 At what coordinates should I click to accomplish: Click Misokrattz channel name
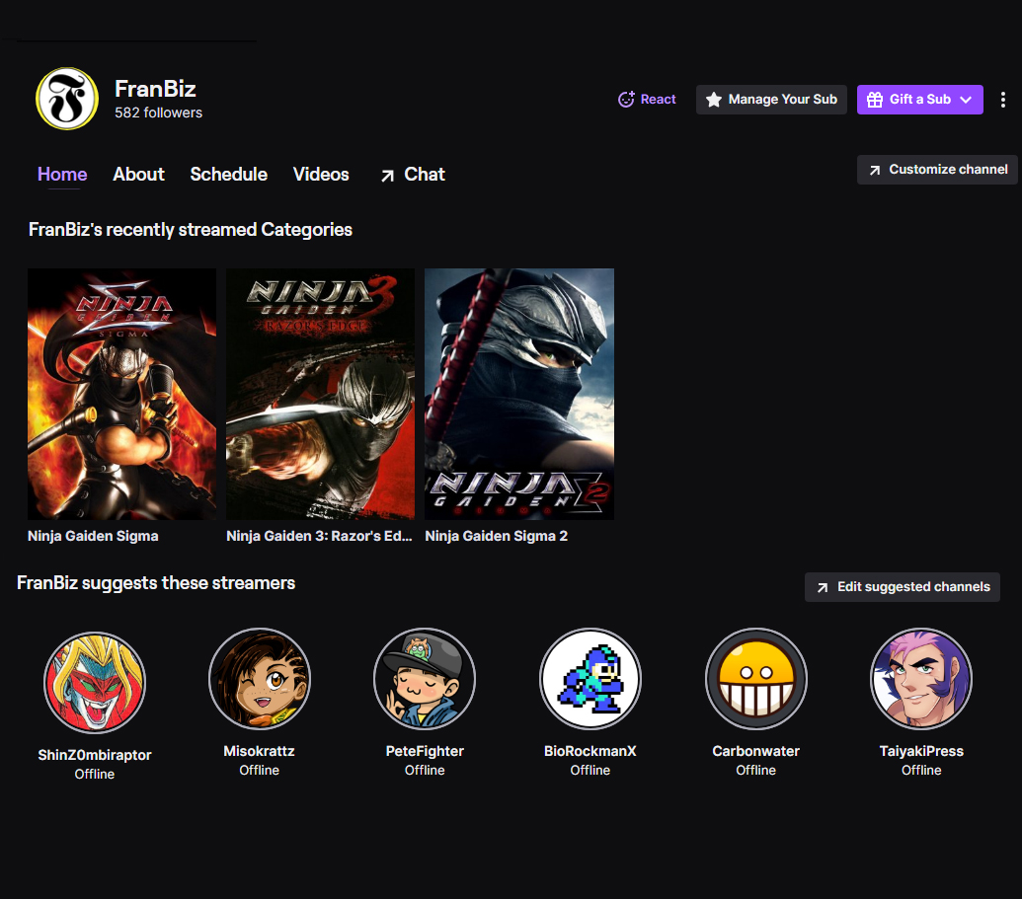tap(260, 751)
